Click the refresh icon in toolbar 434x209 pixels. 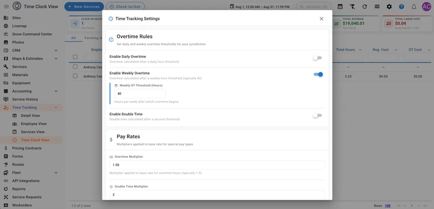click(365, 6)
